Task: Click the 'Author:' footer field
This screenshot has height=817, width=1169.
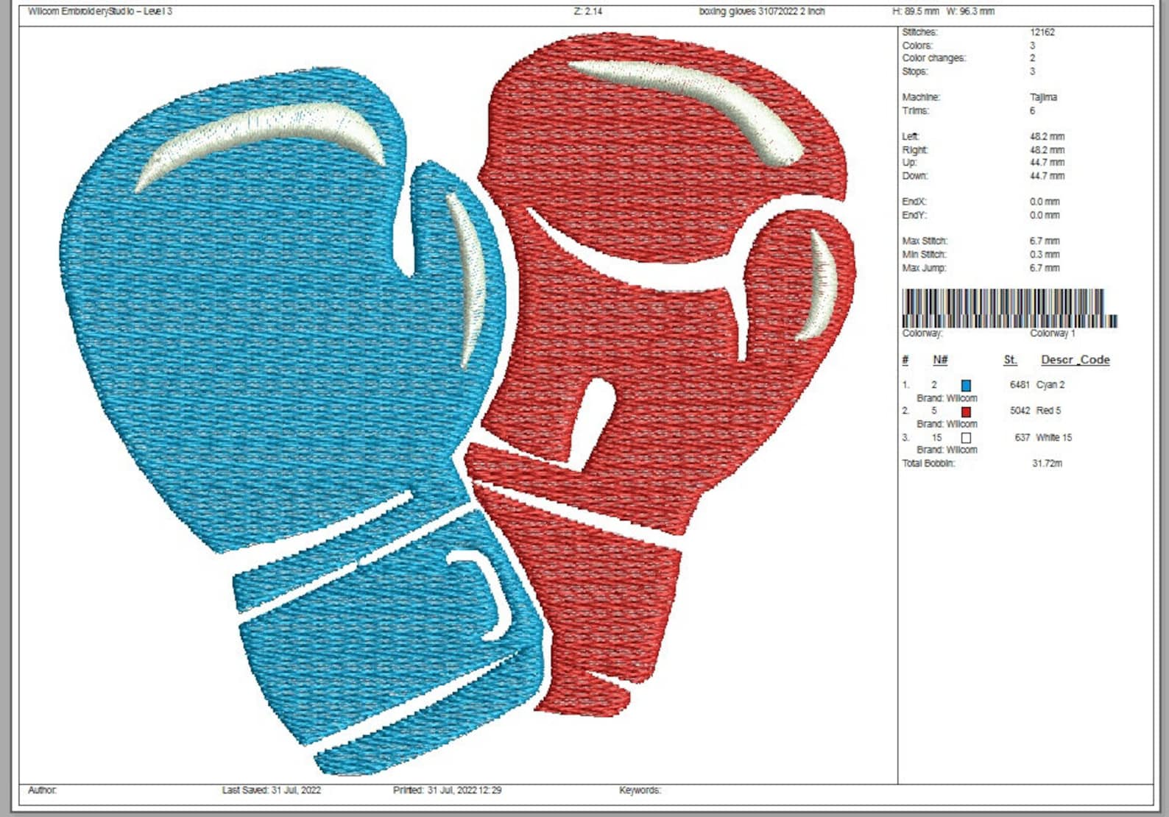Action: pyautogui.click(x=42, y=791)
